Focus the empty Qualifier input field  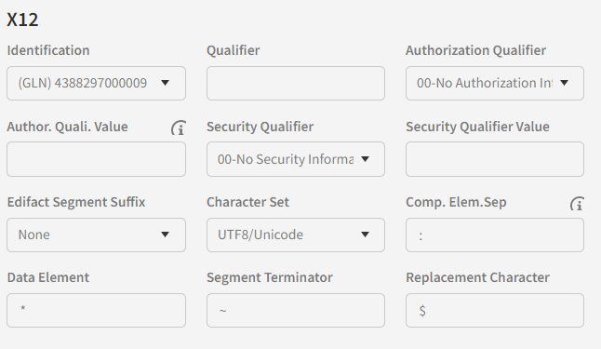pos(296,83)
